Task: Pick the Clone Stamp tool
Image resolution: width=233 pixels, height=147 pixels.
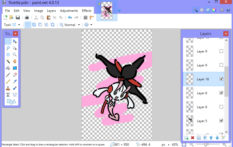Action: click(8, 88)
